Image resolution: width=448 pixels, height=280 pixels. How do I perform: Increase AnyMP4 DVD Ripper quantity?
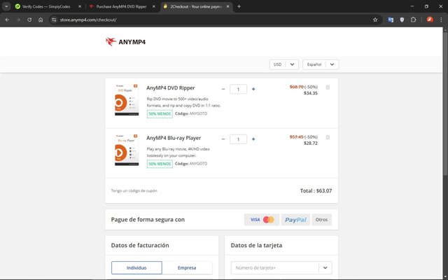coord(253,89)
